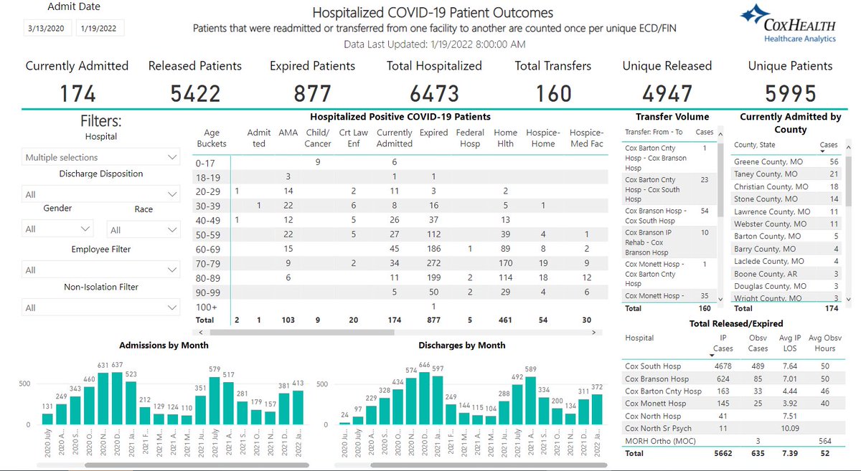Select the Age Buckets column header
The width and height of the screenshot is (861, 471).
[x=212, y=138]
